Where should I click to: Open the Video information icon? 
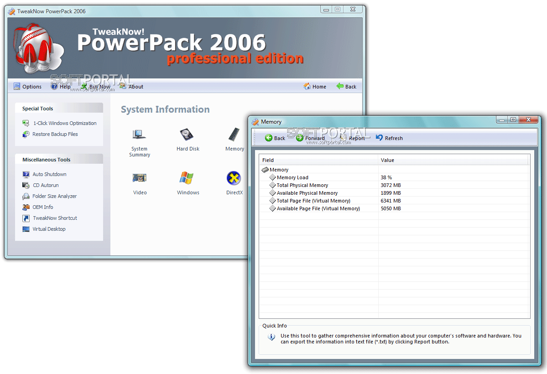(x=140, y=178)
